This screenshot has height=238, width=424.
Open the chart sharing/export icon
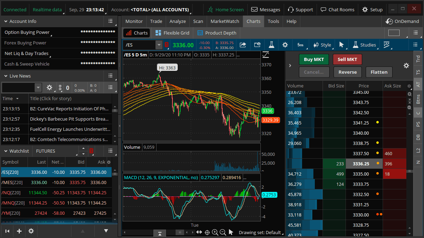point(243,45)
